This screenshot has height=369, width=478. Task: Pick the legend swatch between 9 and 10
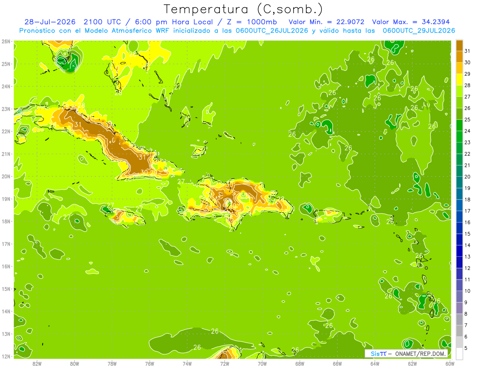pos(459,297)
